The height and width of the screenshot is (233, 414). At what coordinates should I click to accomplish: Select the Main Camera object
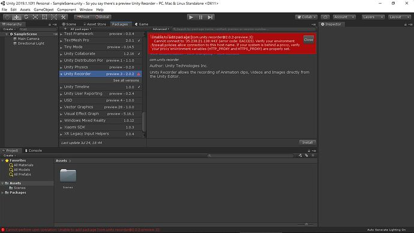click(29, 39)
